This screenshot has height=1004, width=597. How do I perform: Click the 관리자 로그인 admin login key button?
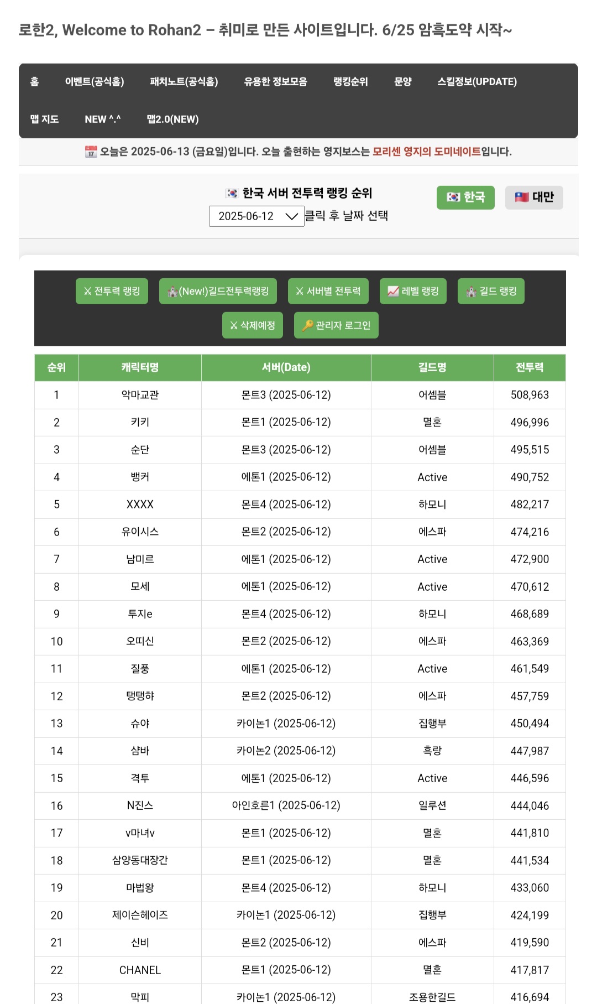336,325
